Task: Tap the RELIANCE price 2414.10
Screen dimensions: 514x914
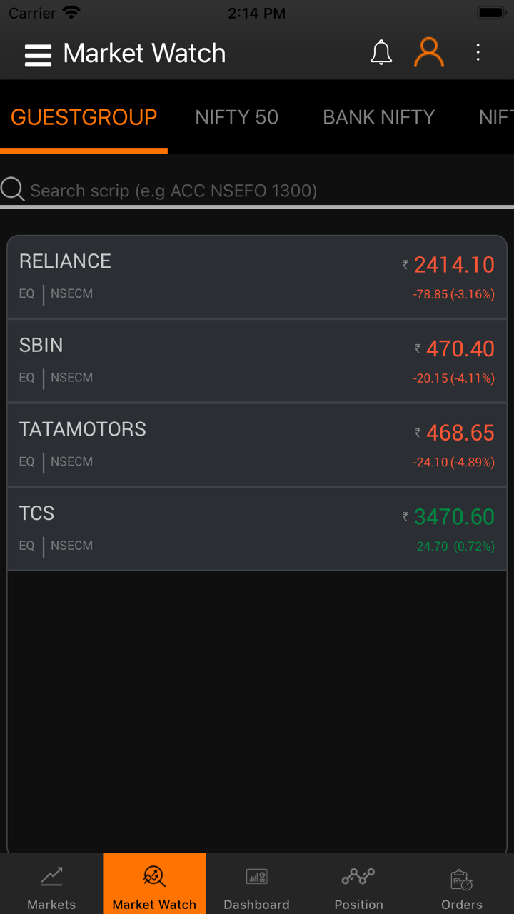Action: [454, 265]
